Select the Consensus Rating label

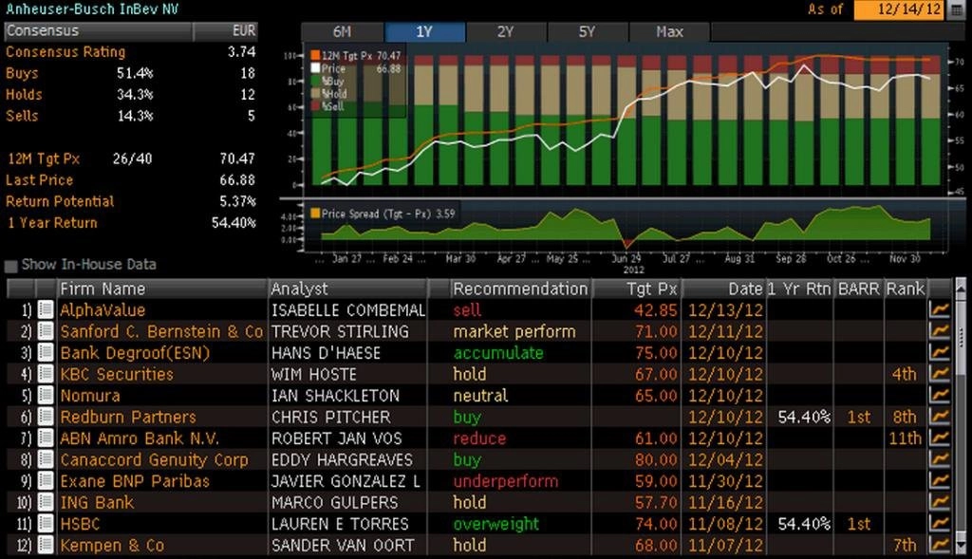pyautogui.click(x=65, y=52)
